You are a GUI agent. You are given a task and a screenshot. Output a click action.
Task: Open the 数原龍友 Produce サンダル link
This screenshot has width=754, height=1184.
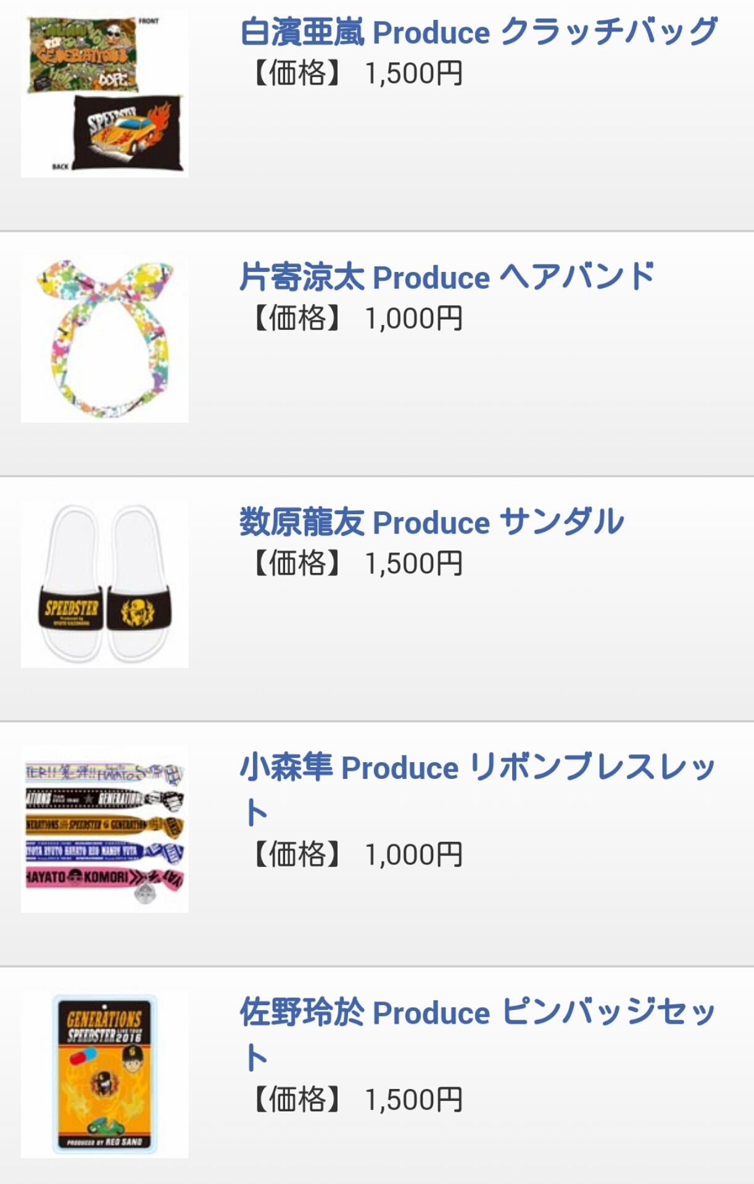(431, 522)
